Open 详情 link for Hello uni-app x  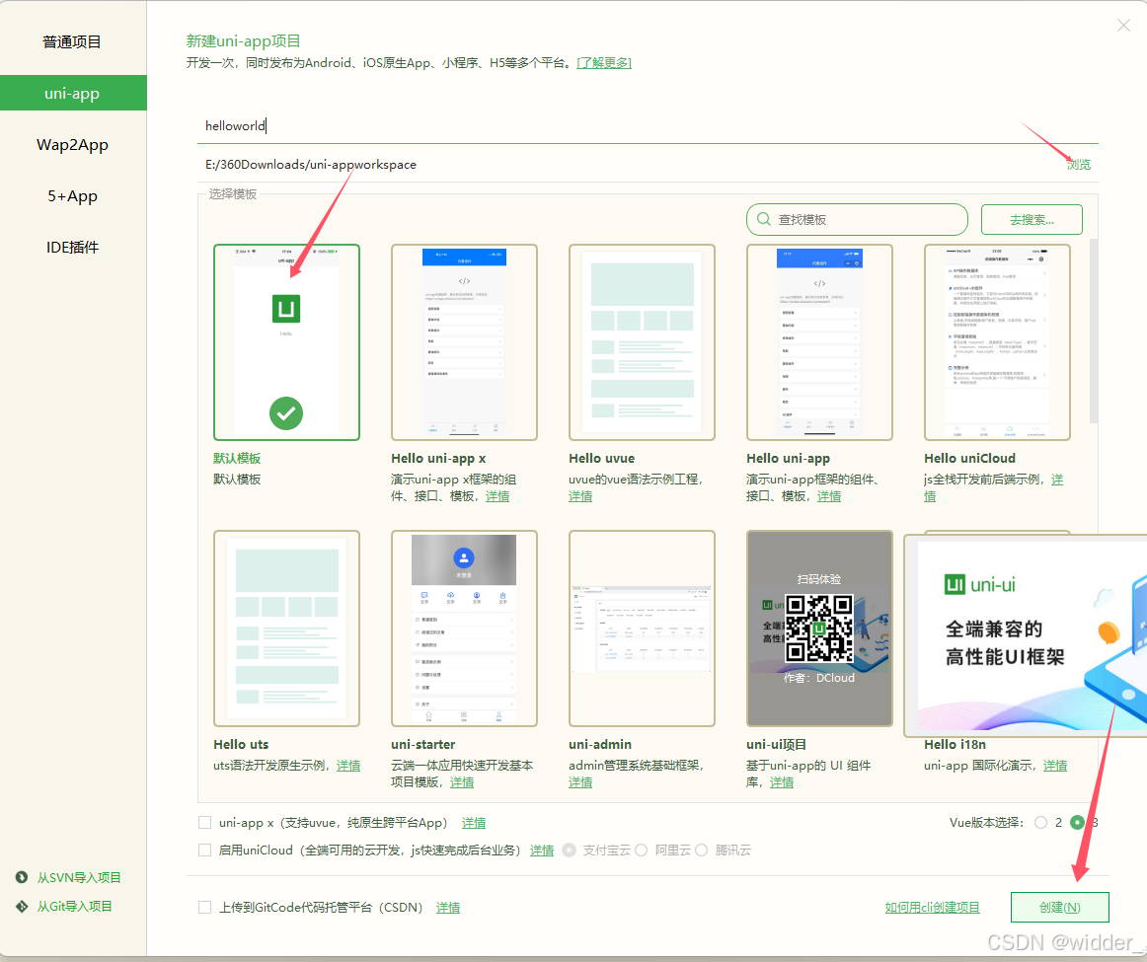coord(497,496)
